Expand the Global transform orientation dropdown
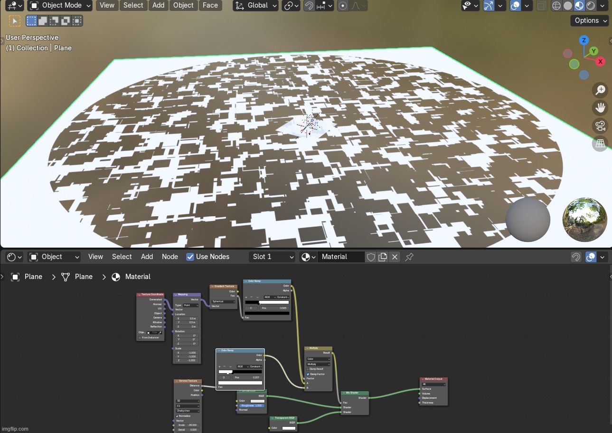 coord(256,6)
